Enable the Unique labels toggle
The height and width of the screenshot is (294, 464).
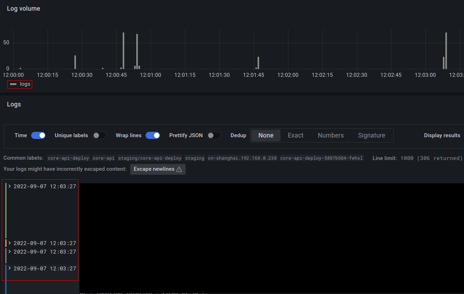pyautogui.click(x=99, y=135)
